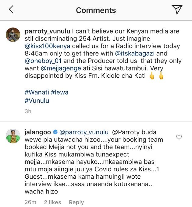The image size is (192, 207).
Task: Reply to jalangoo's comment
Action: [76, 202]
